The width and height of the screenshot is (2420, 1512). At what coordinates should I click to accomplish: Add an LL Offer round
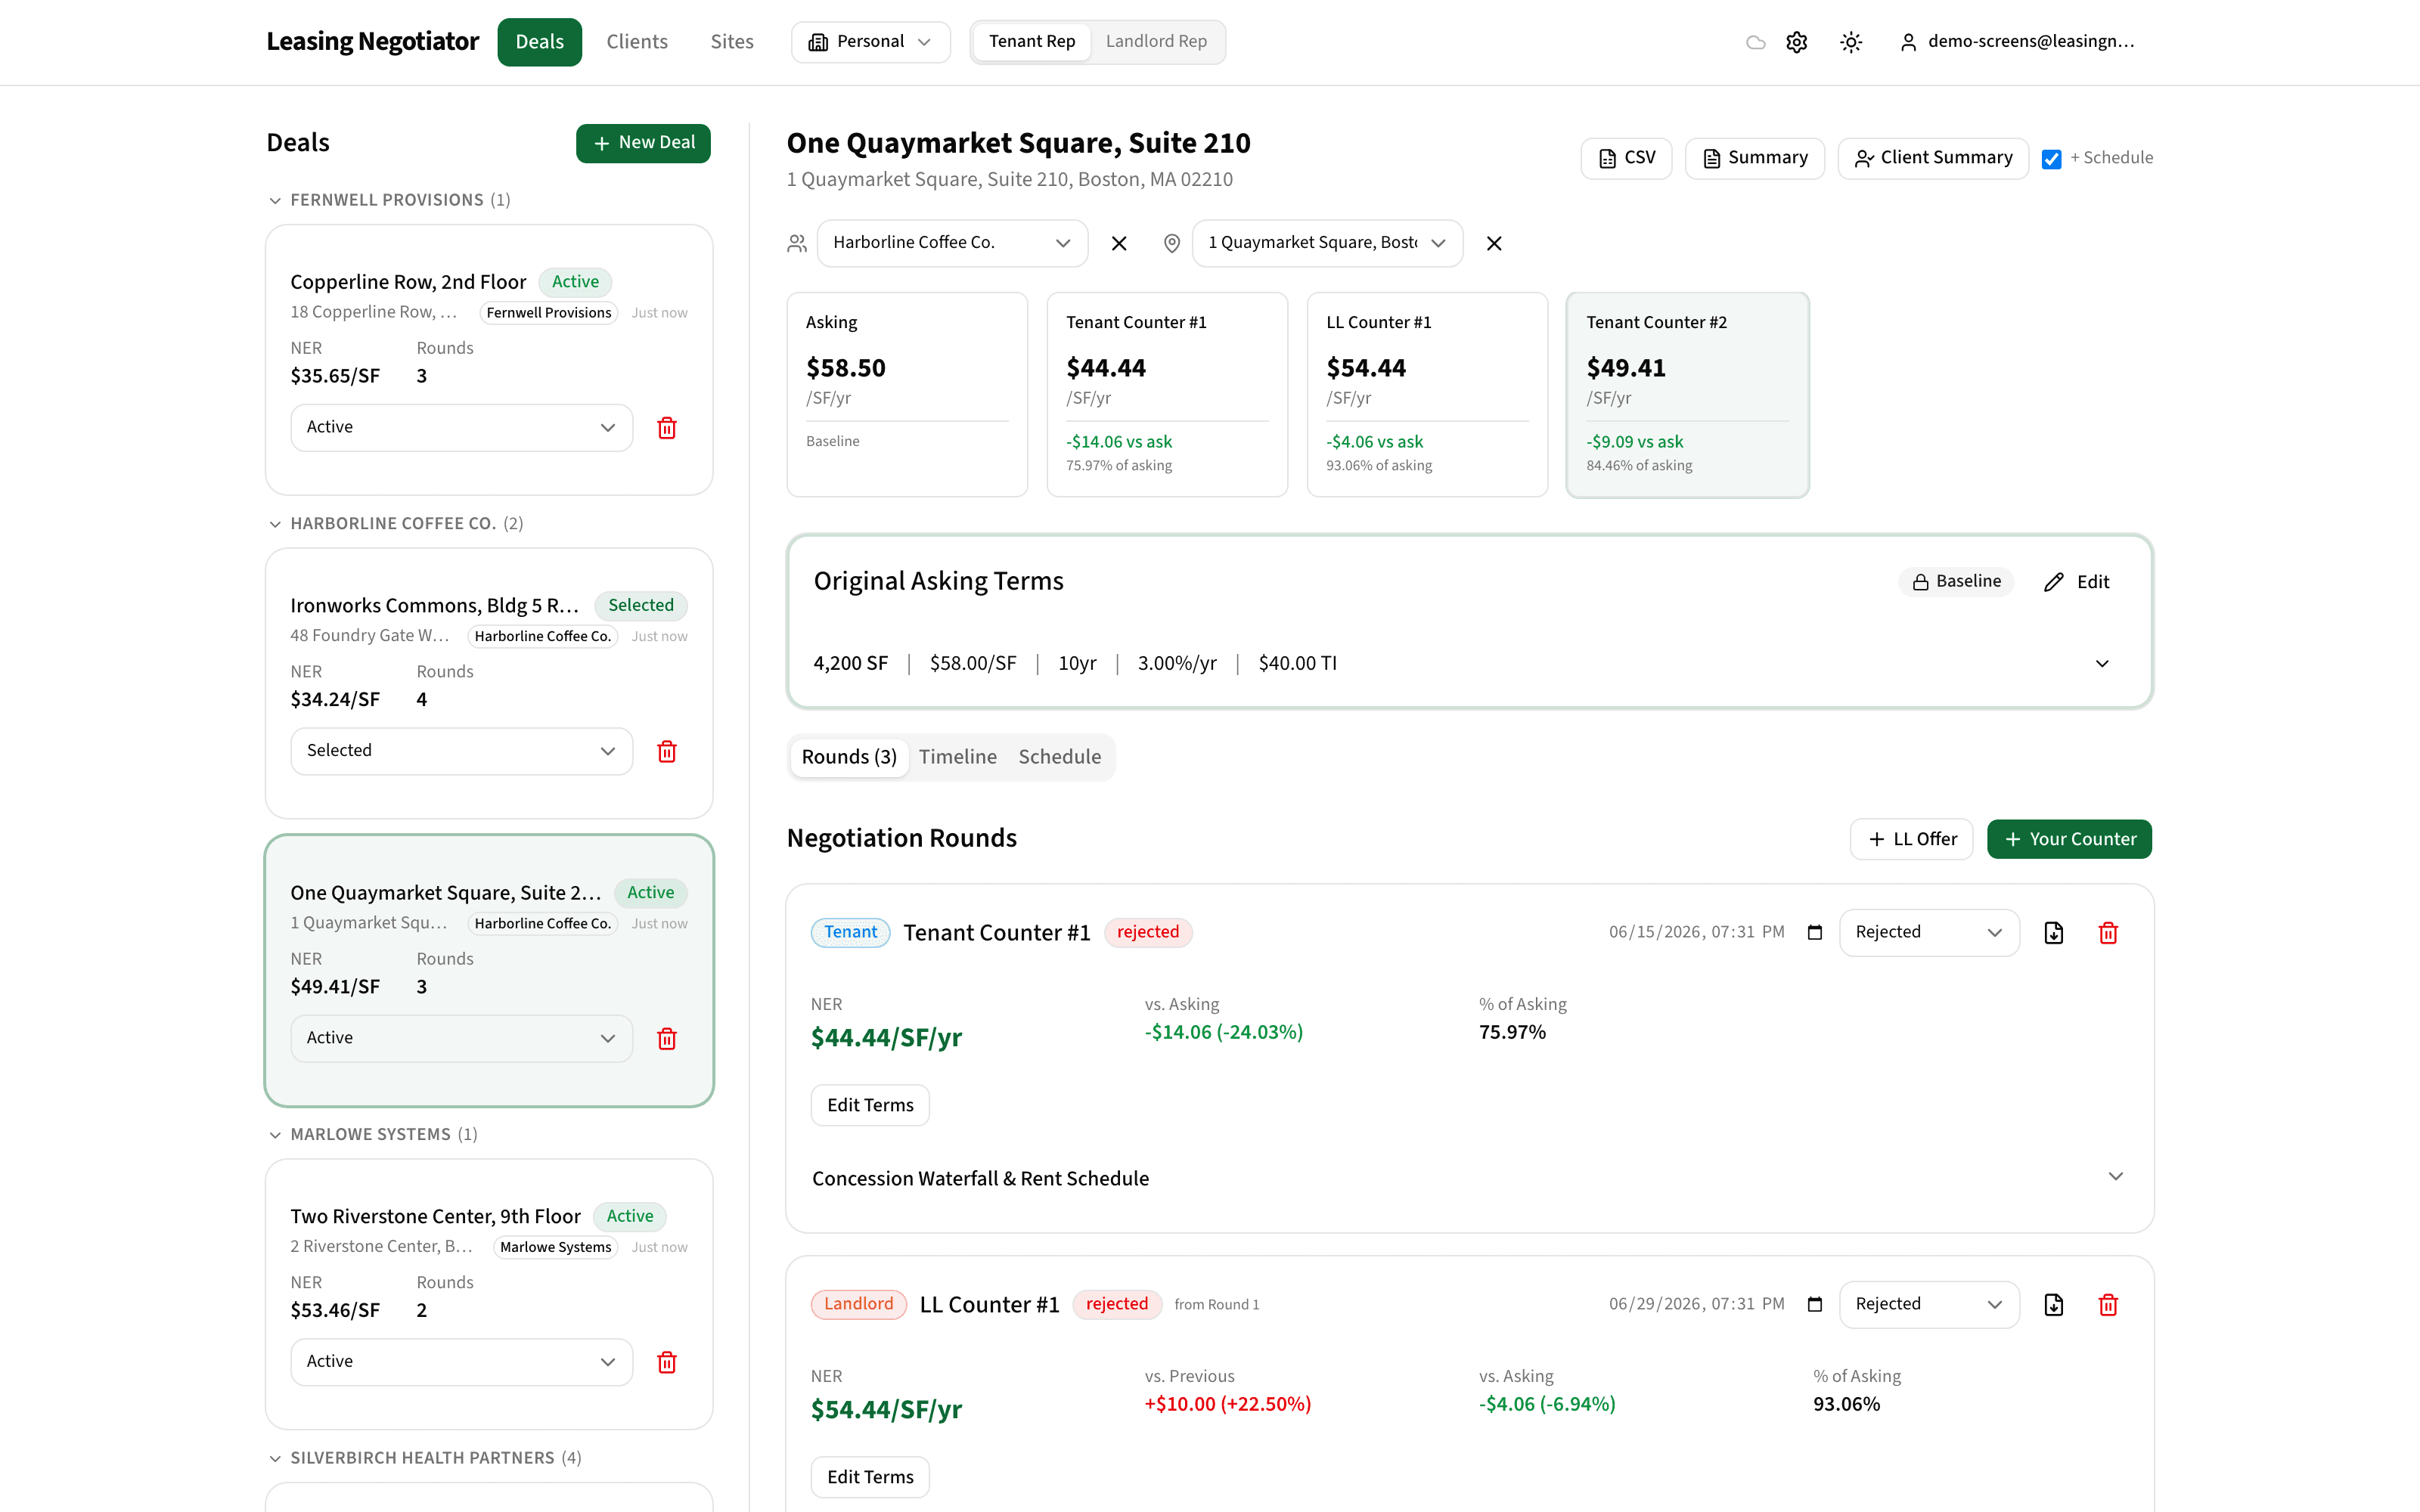pos(1911,839)
